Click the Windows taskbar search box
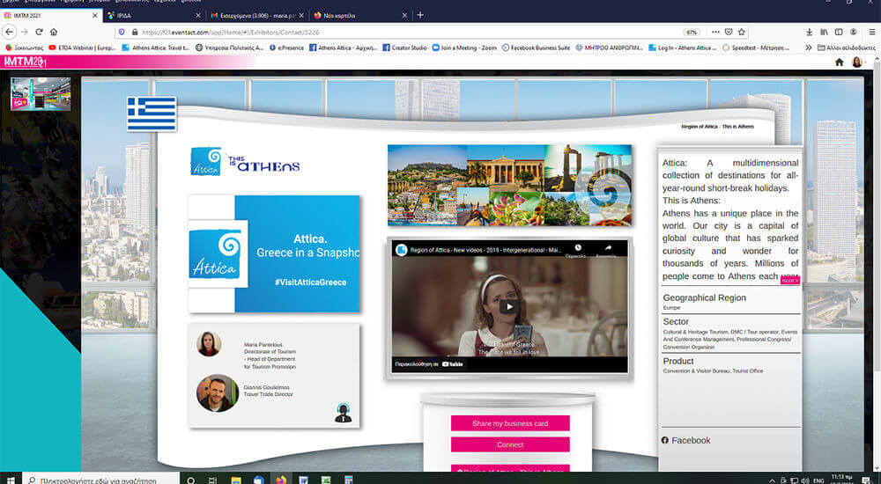This screenshot has height=484, width=881. [101, 480]
